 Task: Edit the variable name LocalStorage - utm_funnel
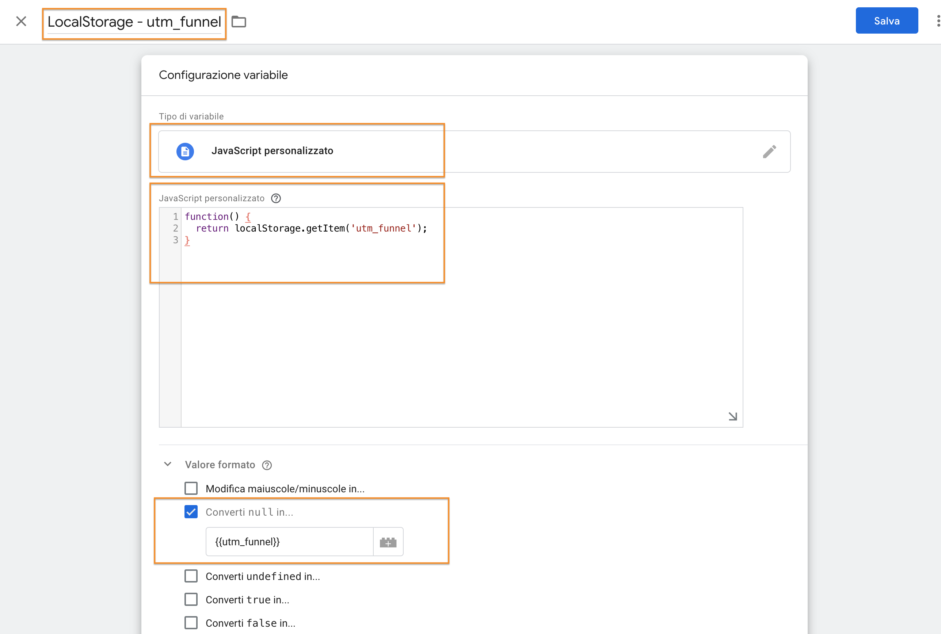click(x=134, y=22)
